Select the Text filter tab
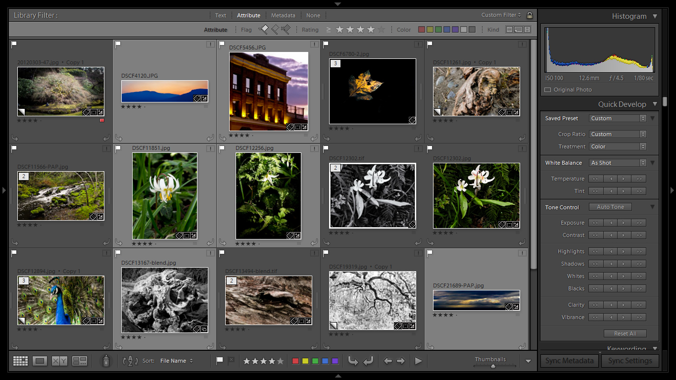 pyautogui.click(x=221, y=15)
